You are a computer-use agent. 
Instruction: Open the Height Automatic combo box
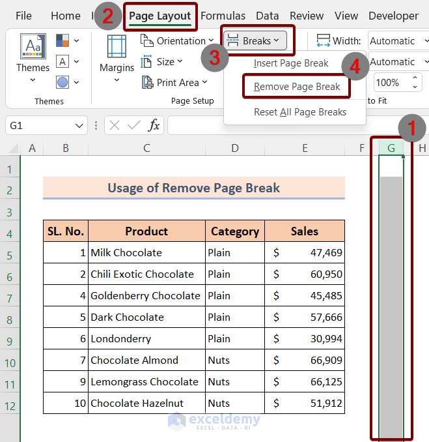[398, 62]
